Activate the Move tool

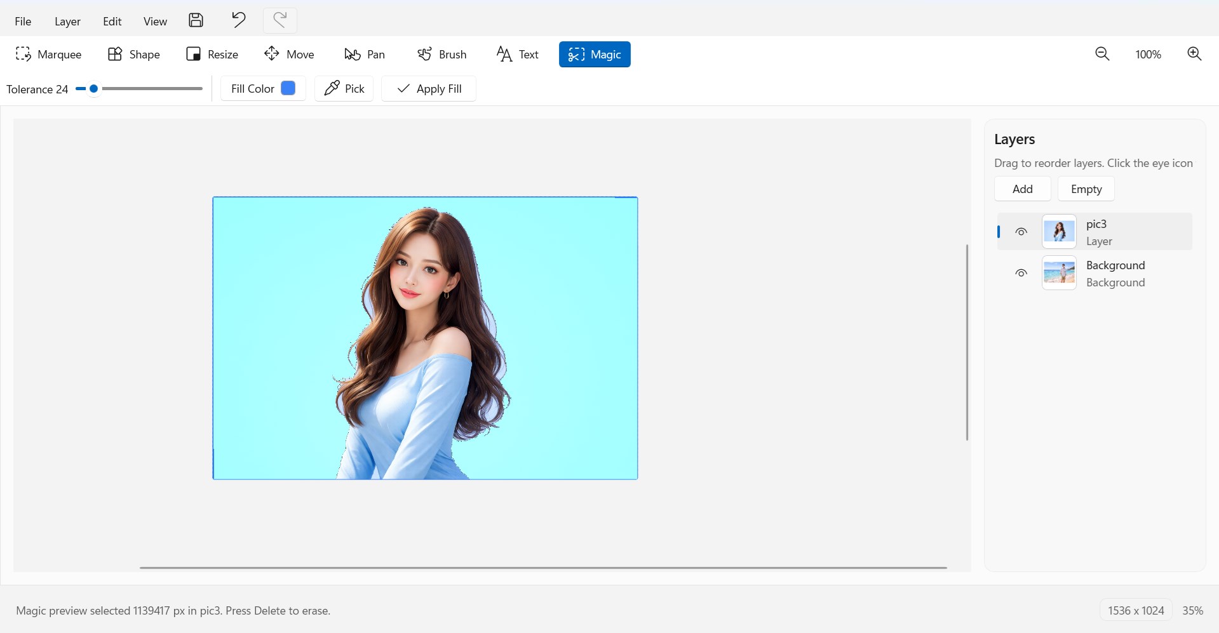click(290, 54)
